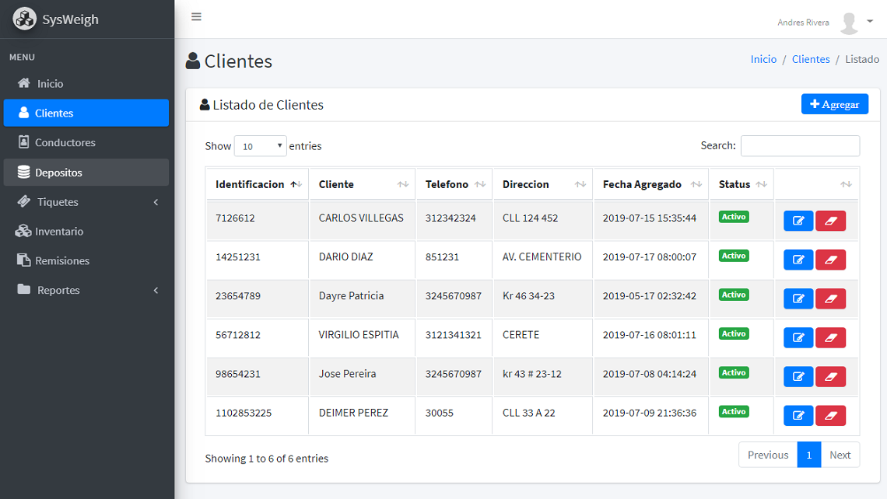887x499 pixels.
Task: Open the entries-per-page dropdown
Action: (x=261, y=146)
